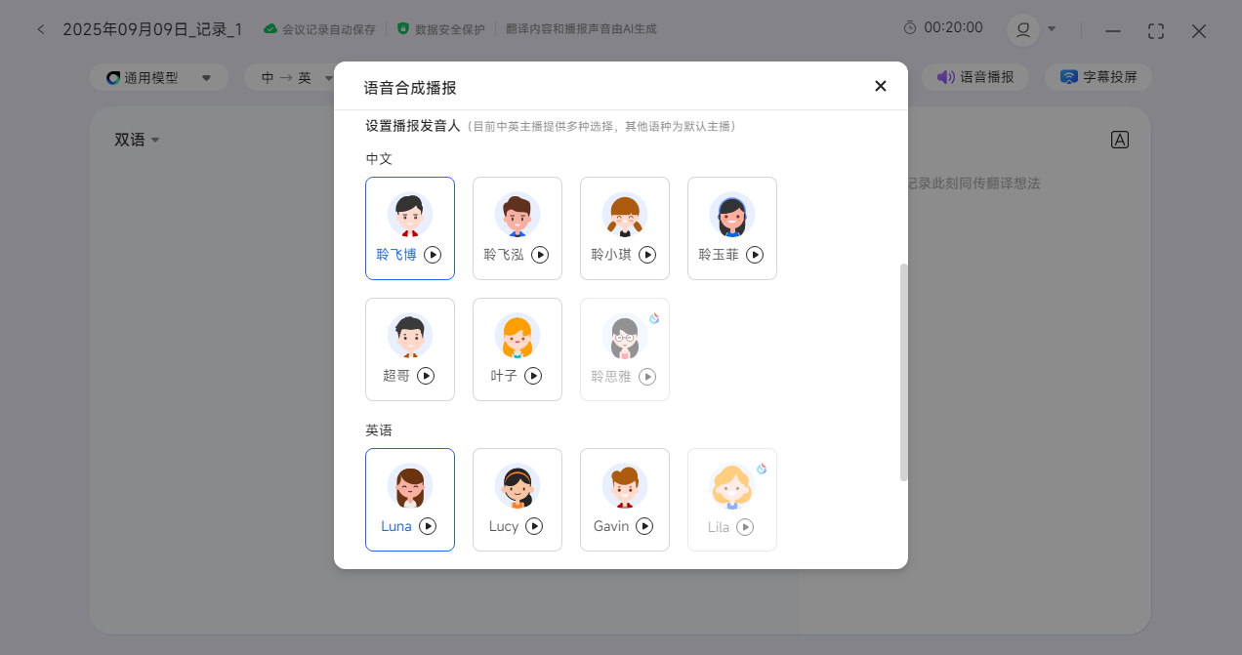1242x655 pixels.
Task: Play Lucy's English voice sample
Action: click(x=534, y=526)
